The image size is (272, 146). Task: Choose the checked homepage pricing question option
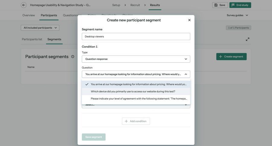pyautogui.click(x=138, y=84)
